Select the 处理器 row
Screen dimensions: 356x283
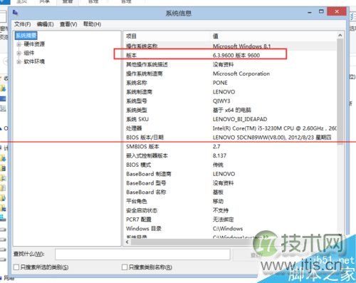[230, 128]
